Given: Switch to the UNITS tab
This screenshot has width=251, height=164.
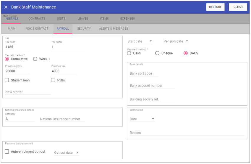Looking at the screenshot, I should 61,19.
